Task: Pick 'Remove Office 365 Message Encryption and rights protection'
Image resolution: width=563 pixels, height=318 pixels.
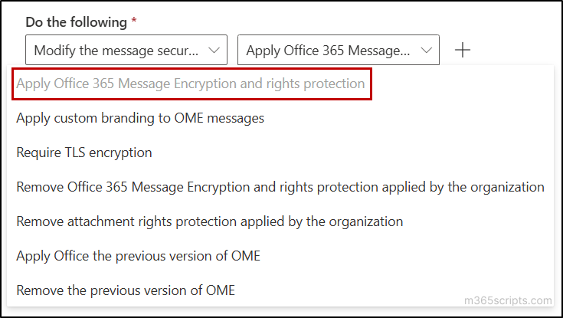Action: [x=280, y=187]
